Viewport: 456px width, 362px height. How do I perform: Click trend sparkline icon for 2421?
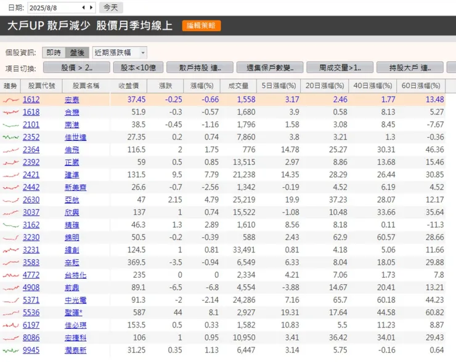point(10,175)
